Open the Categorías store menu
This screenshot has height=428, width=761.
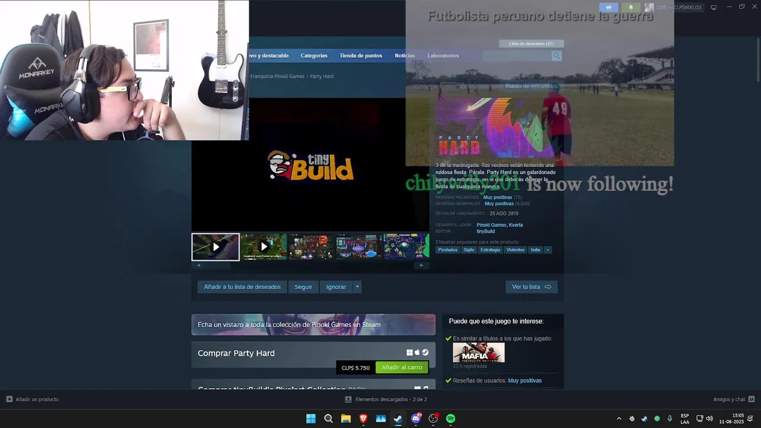coord(314,55)
